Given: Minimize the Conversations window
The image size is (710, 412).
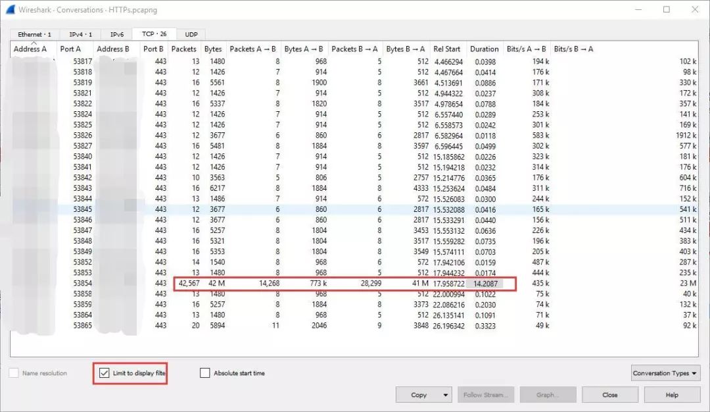Looking at the screenshot, I should (x=638, y=9).
